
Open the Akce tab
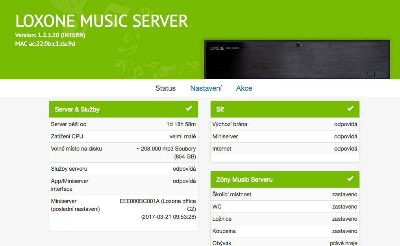244,88
